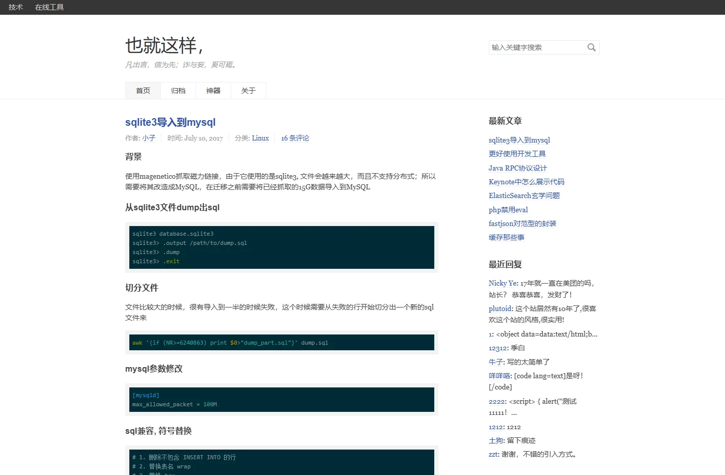Open the Linux category link
Image resolution: width=725 pixels, height=475 pixels.
pos(260,138)
